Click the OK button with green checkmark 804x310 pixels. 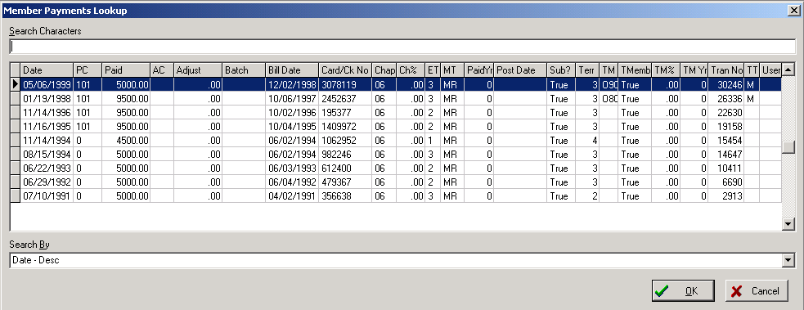[x=683, y=291]
